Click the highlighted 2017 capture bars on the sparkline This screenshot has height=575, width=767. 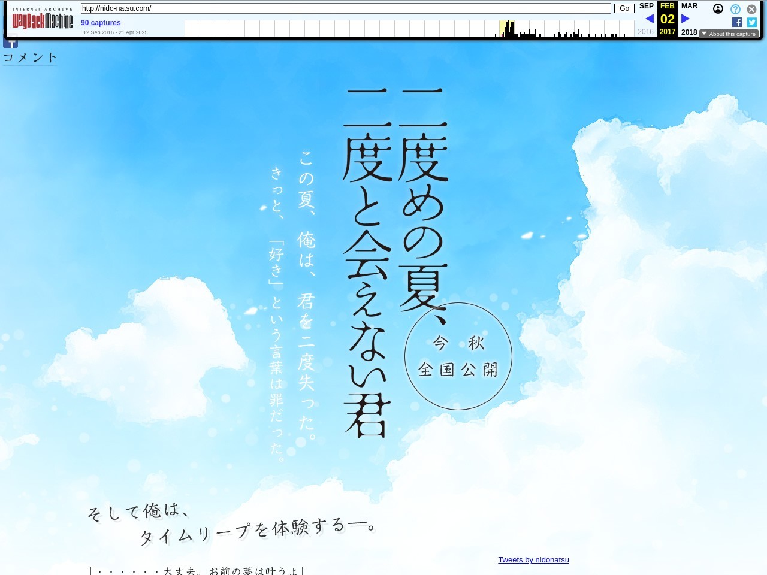tap(507, 29)
